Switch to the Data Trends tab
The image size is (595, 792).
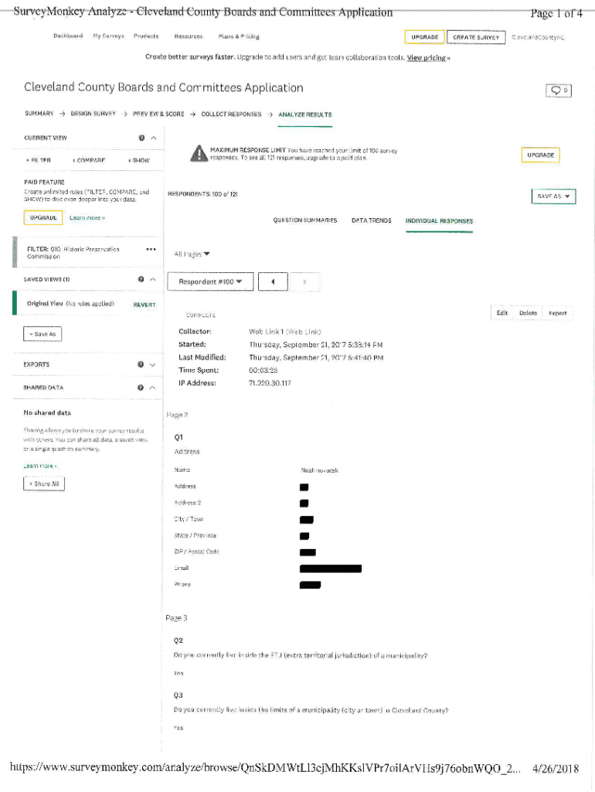tap(371, 220)
